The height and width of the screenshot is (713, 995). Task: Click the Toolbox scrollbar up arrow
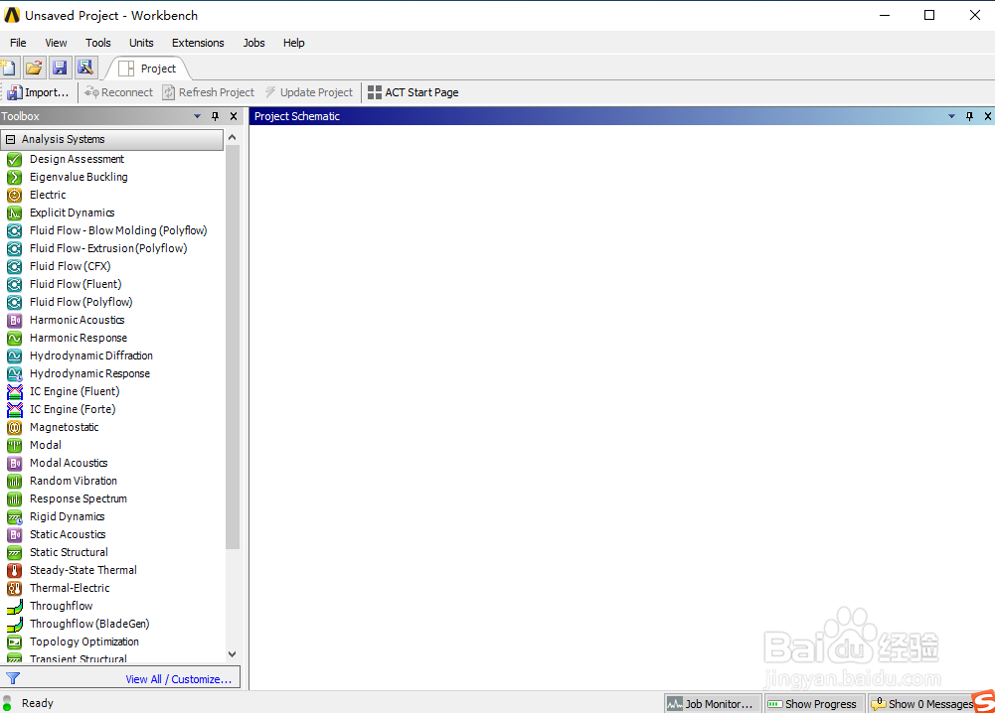tap(233, 137)
